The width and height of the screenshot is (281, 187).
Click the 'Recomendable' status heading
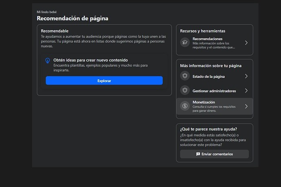point(55,31)
